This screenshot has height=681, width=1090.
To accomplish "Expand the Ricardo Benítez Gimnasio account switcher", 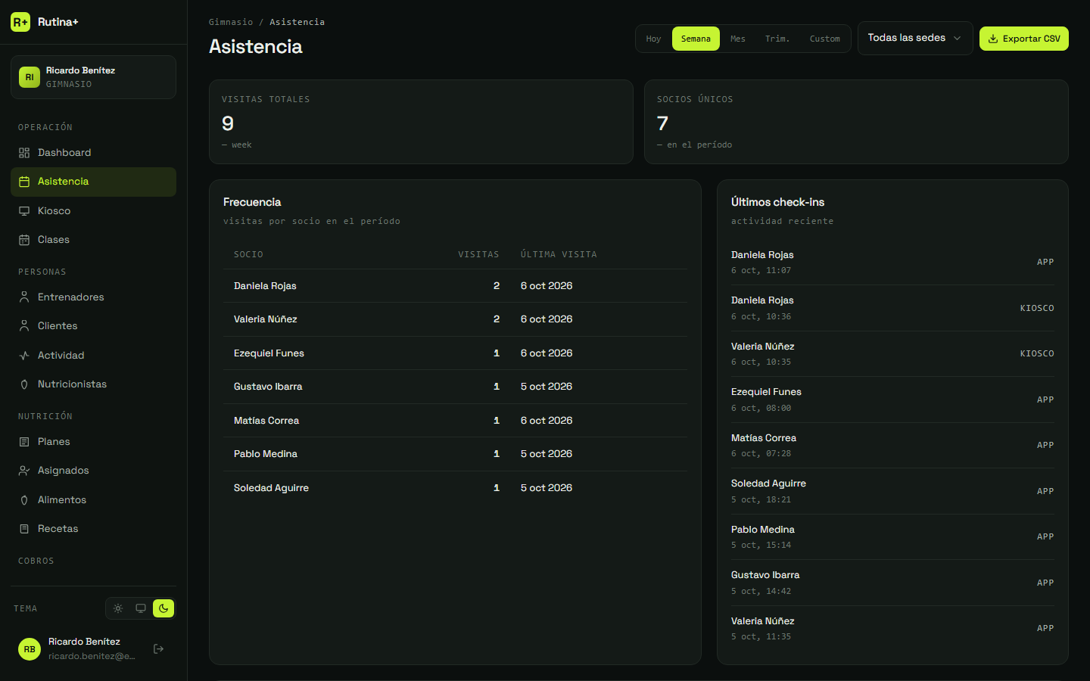I will [x=93, y=77].
